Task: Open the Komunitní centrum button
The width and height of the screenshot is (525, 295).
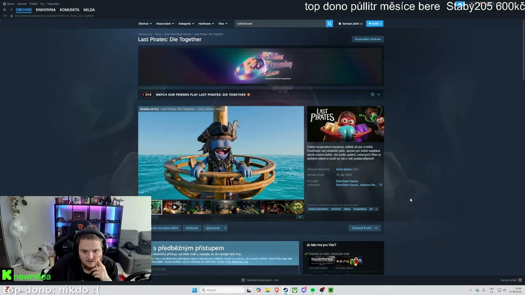Action: [368, 39]
